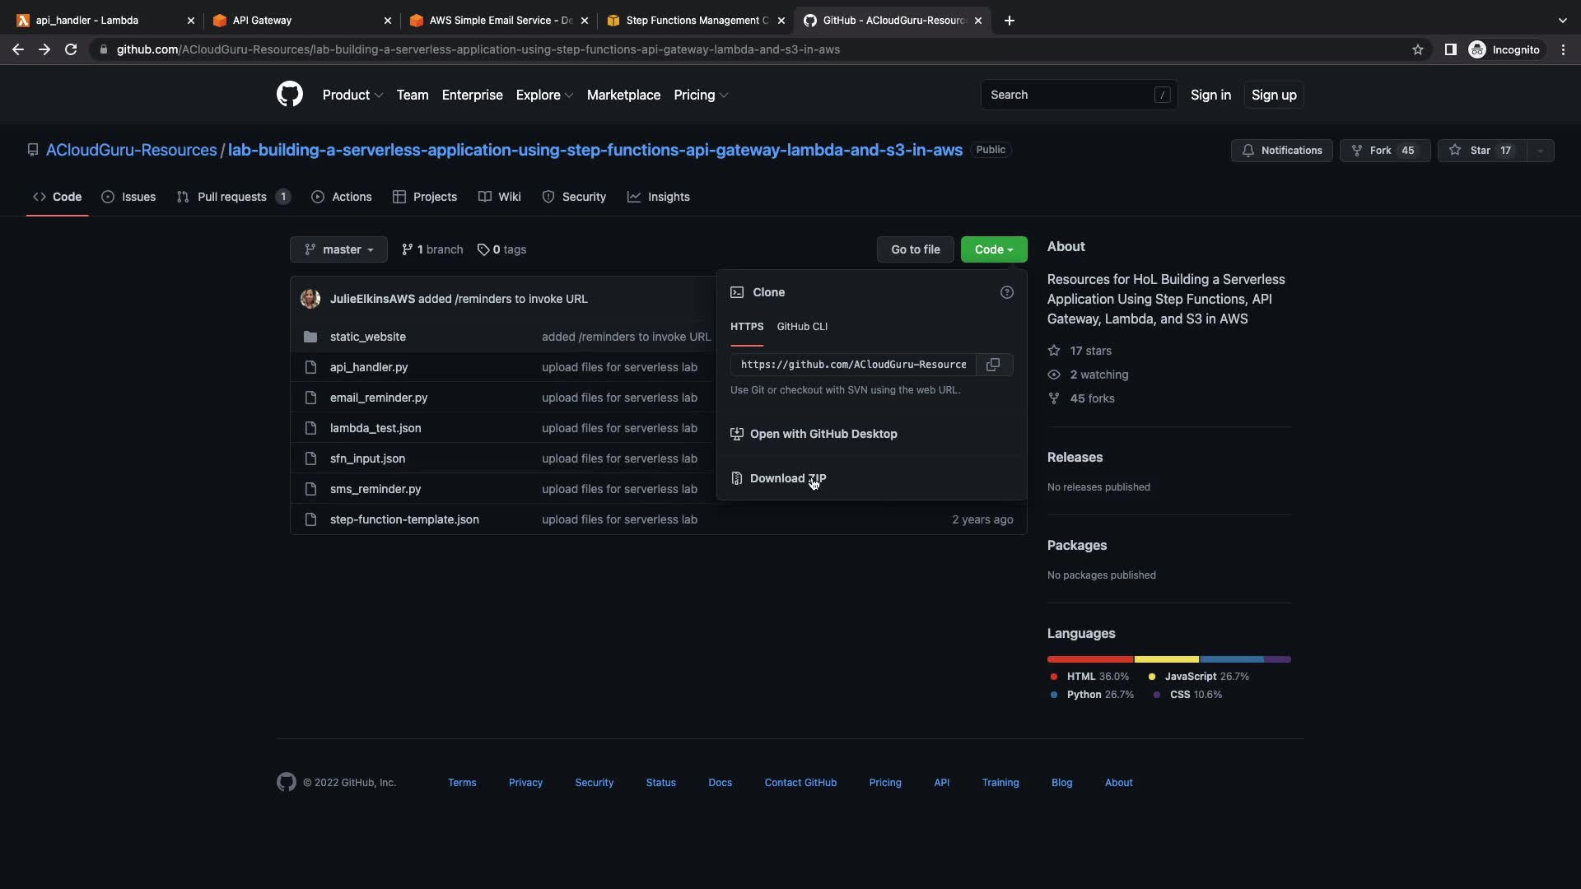Screen dimensions: 1581x889
Task: Open the Pull requests tab
Action: point(232,197)
